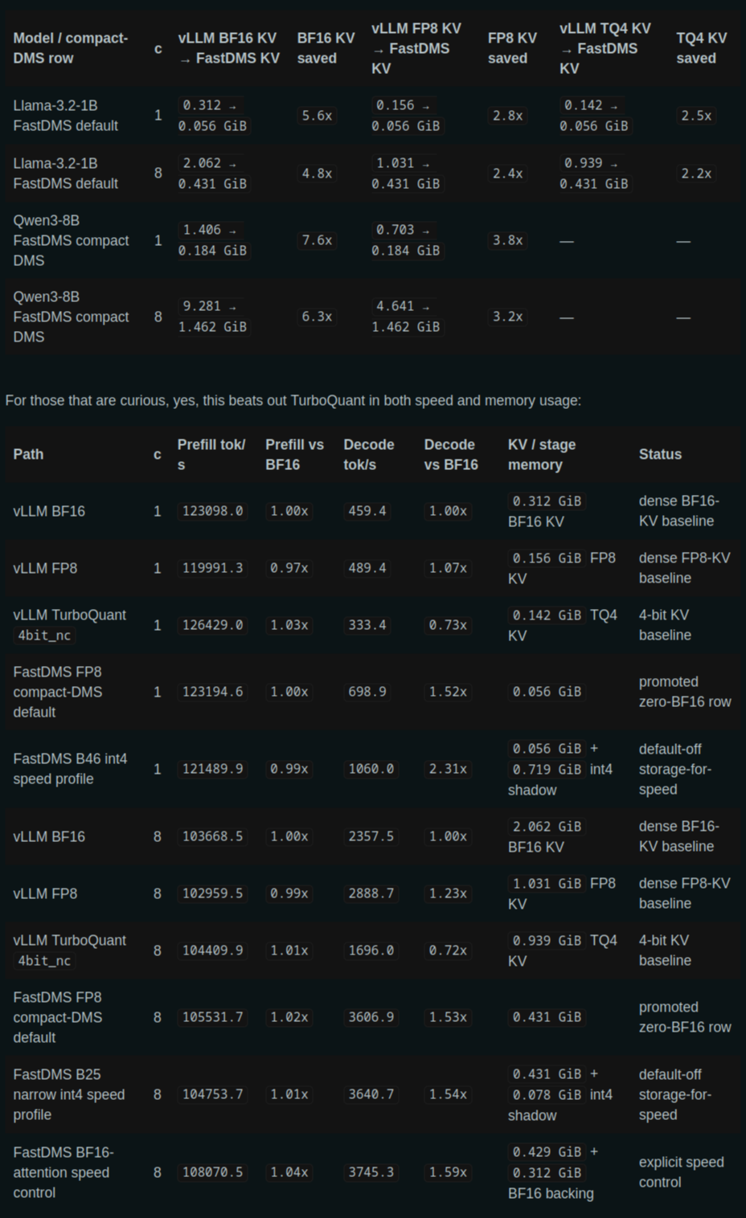Click the 'Prefill tok/s' column header
This screenshot has height=1218, width=746.
[x=211, y=455]
